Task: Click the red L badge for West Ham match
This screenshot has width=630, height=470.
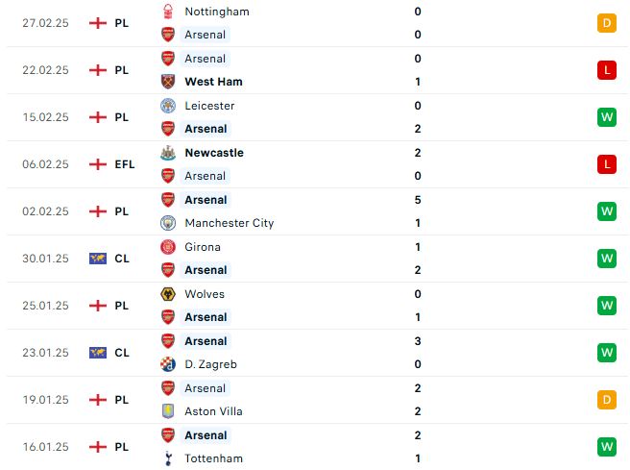Action: (x=607, y=70)
